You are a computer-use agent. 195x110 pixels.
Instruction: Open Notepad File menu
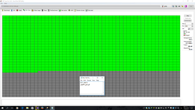[x=81, y=80]
